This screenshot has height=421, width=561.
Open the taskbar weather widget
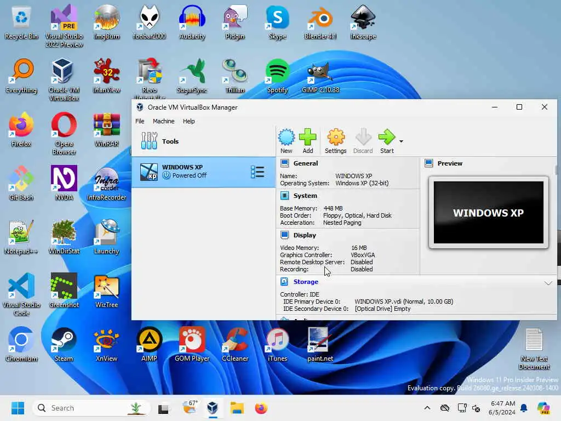click(x=190, y=408)
